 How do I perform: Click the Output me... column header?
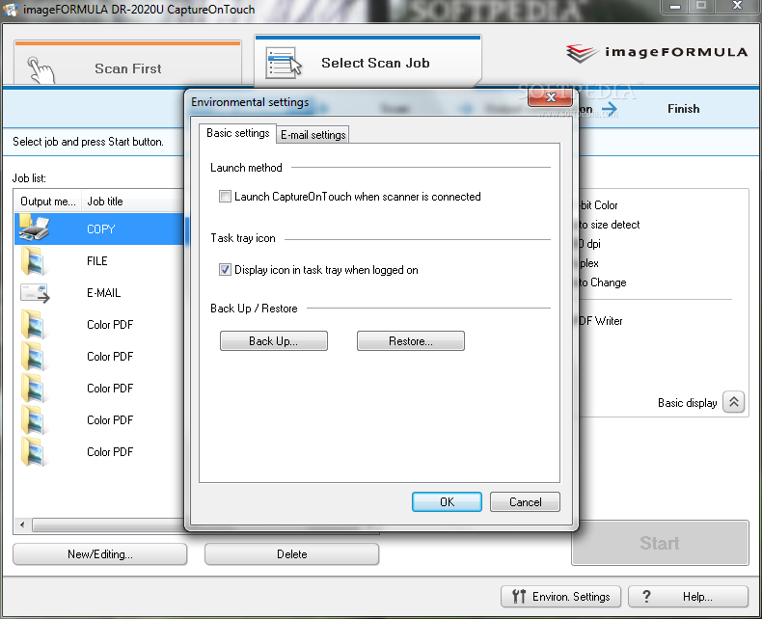tap(47, 202)
